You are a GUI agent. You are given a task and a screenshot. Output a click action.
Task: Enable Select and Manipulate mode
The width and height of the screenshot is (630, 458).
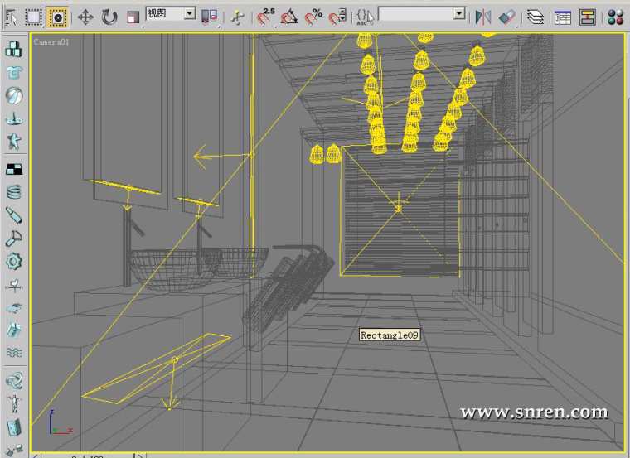pos(237,17)
